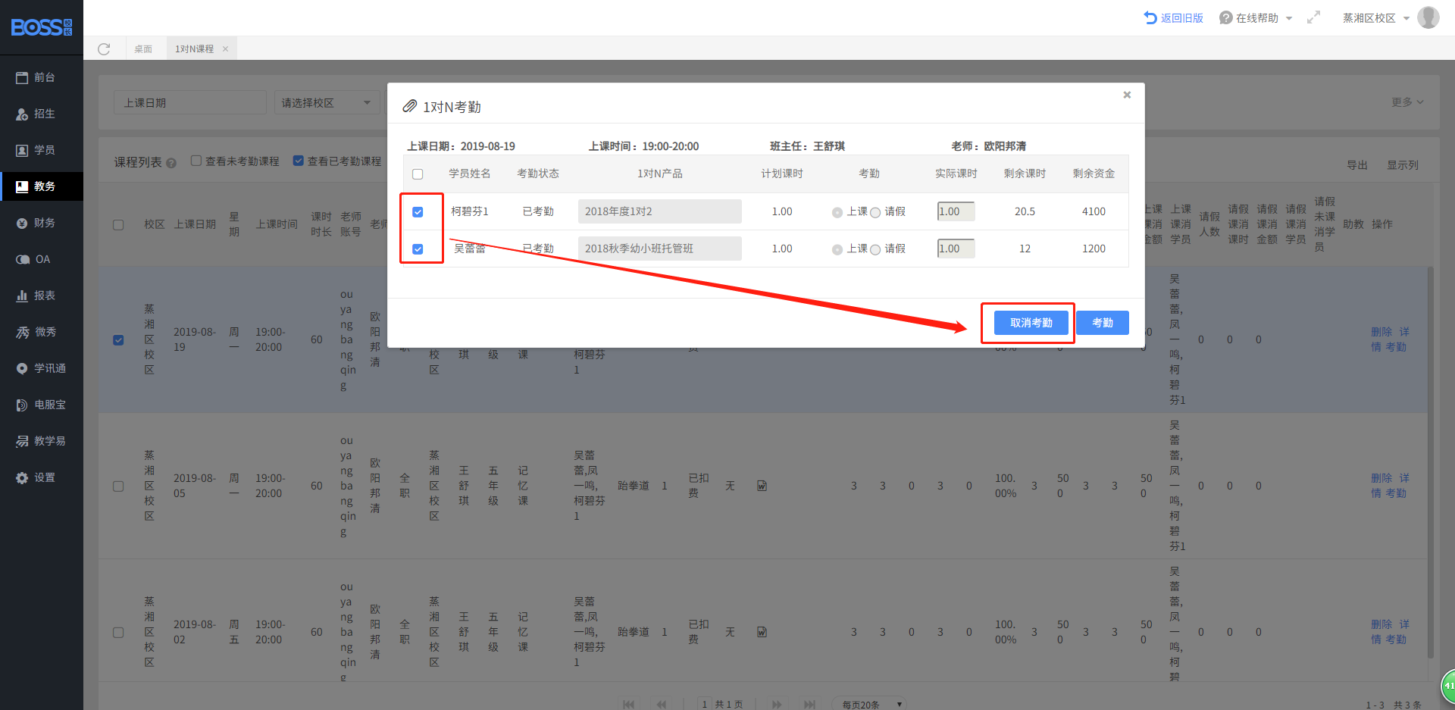1455x710 pixels.
Task: Click the 返回旧版 return to old version link
Action: click(x=1174, y=17)
